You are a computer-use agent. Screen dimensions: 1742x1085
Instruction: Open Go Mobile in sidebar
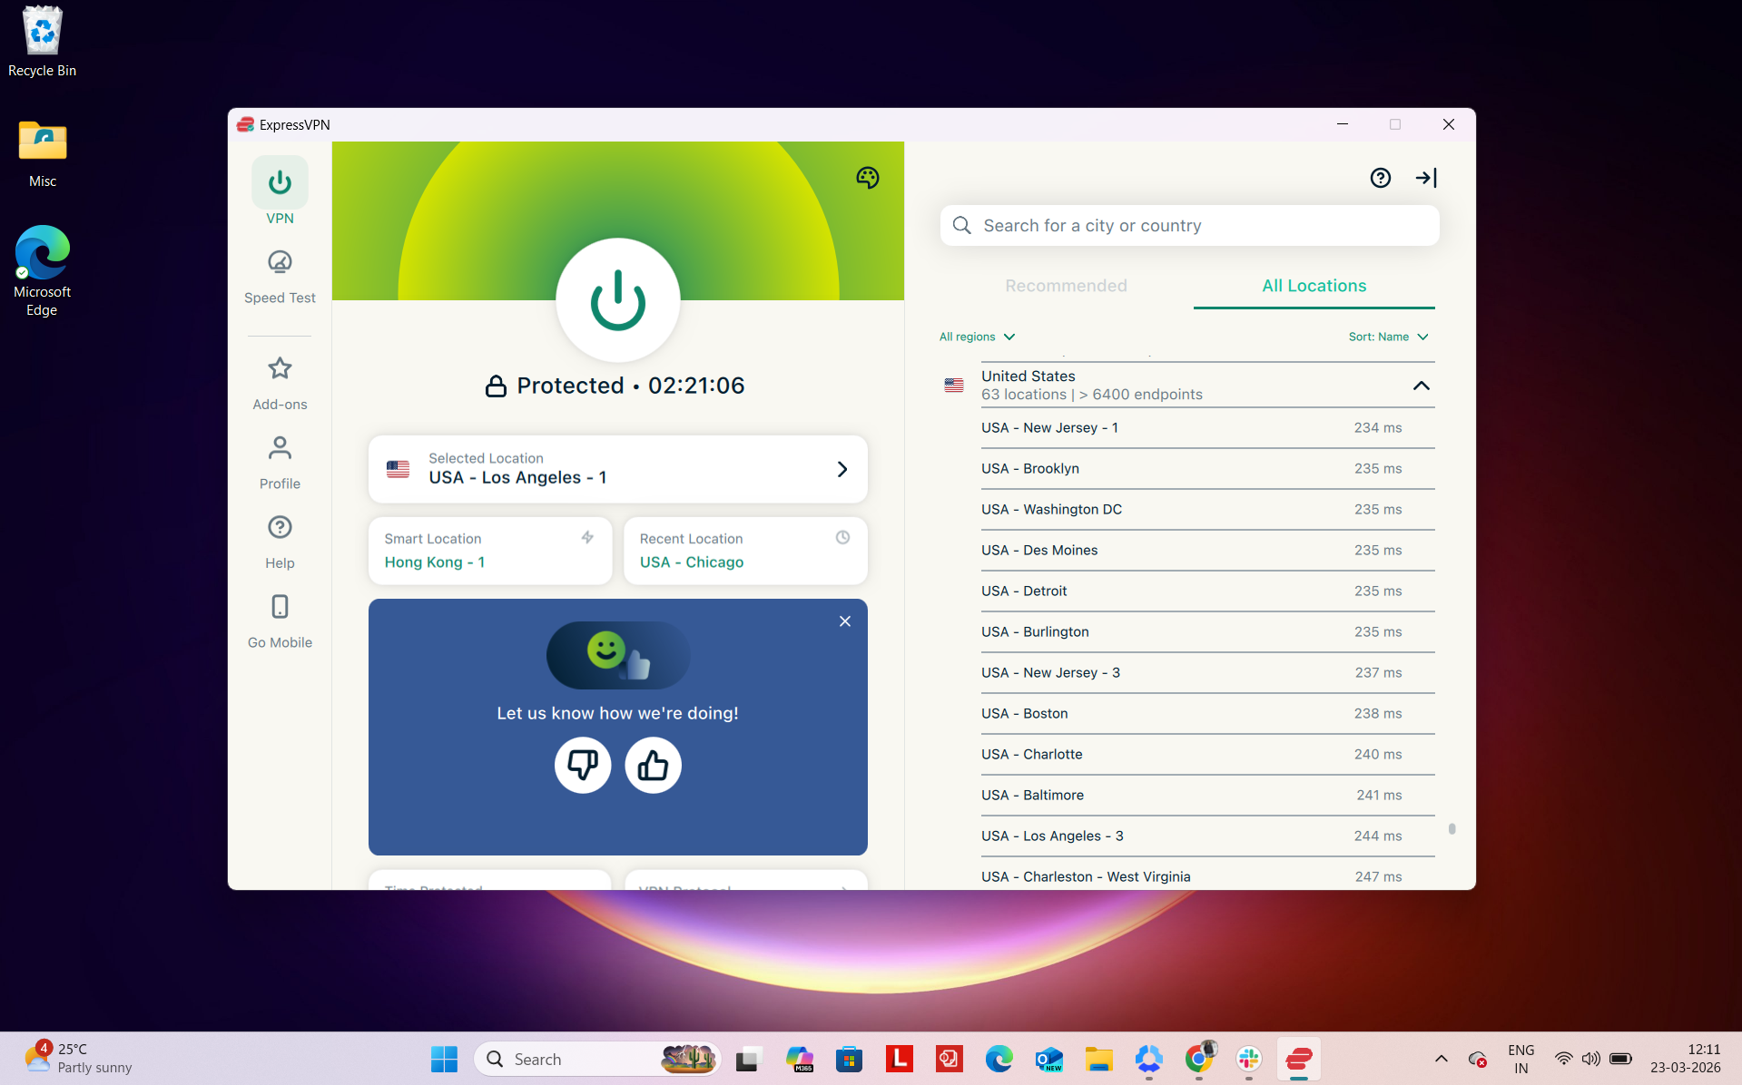pos(280,621)
